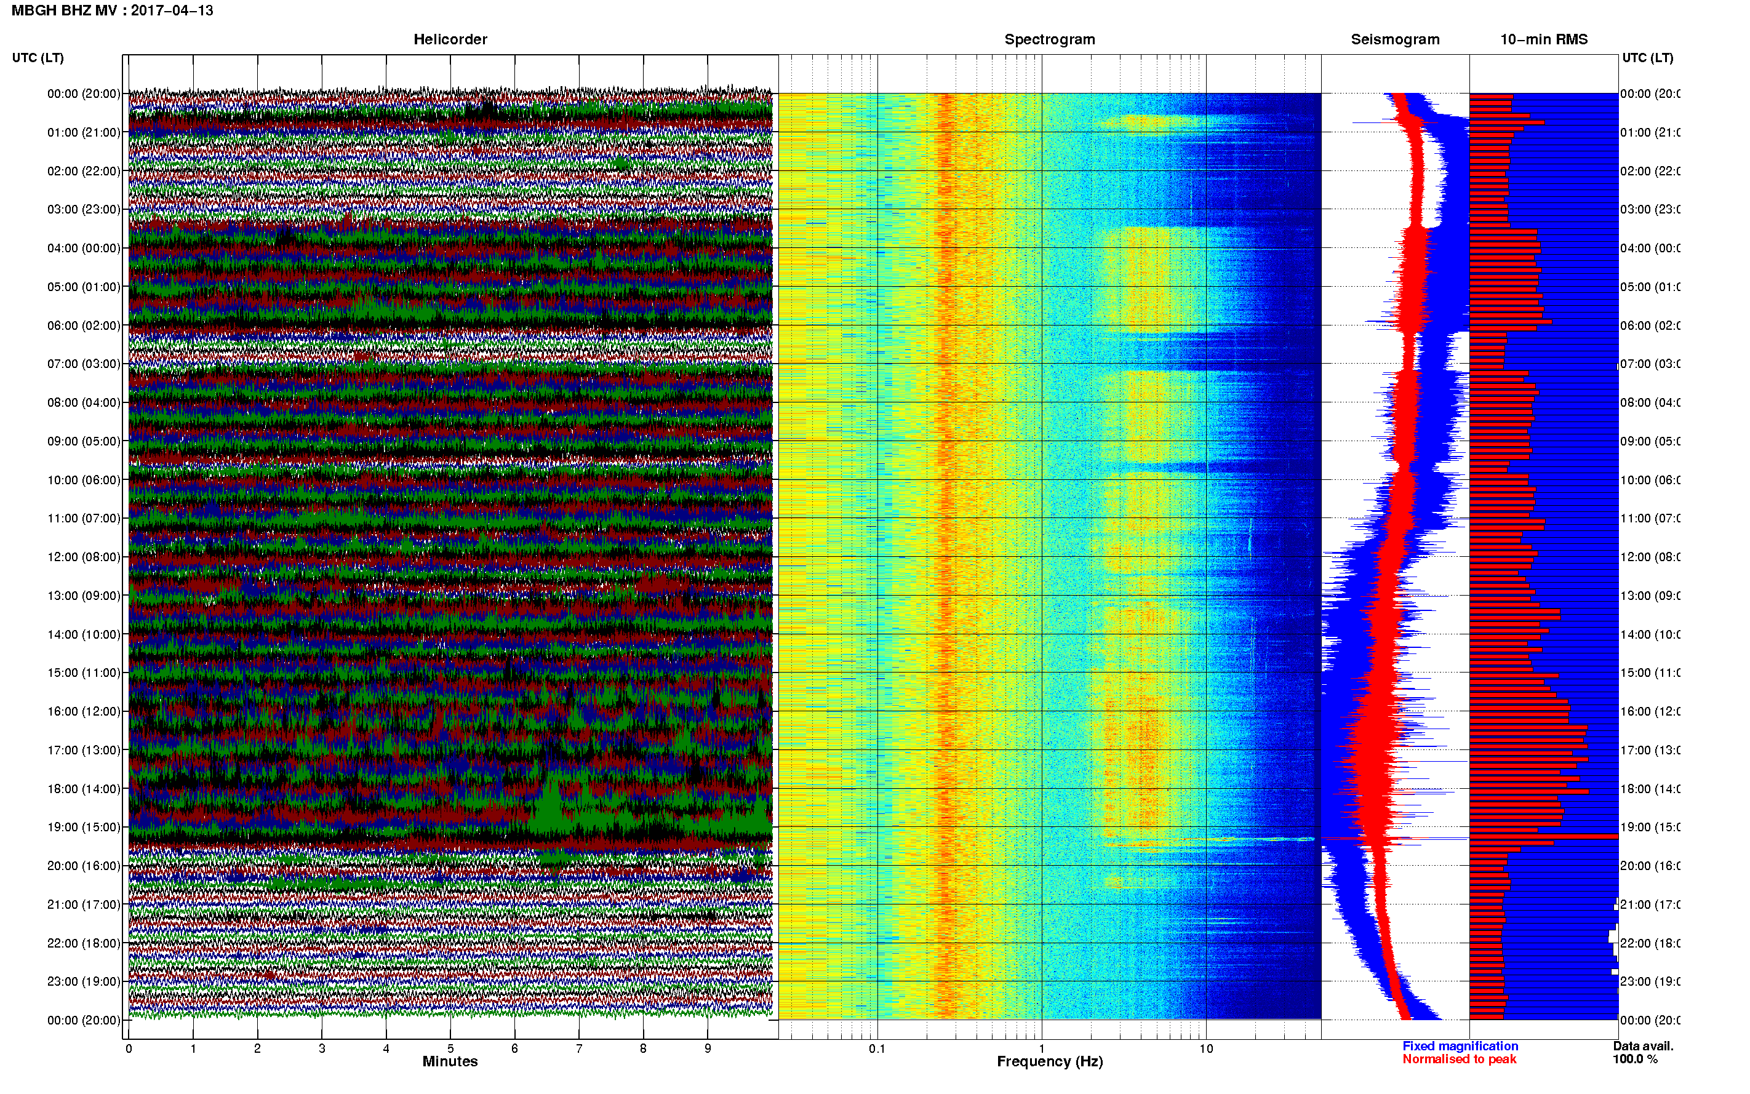This screenshot has height=1094, width=1750.
Task: Click the left '02:00 (22:00)' time label
Action: tap(84, 171)
